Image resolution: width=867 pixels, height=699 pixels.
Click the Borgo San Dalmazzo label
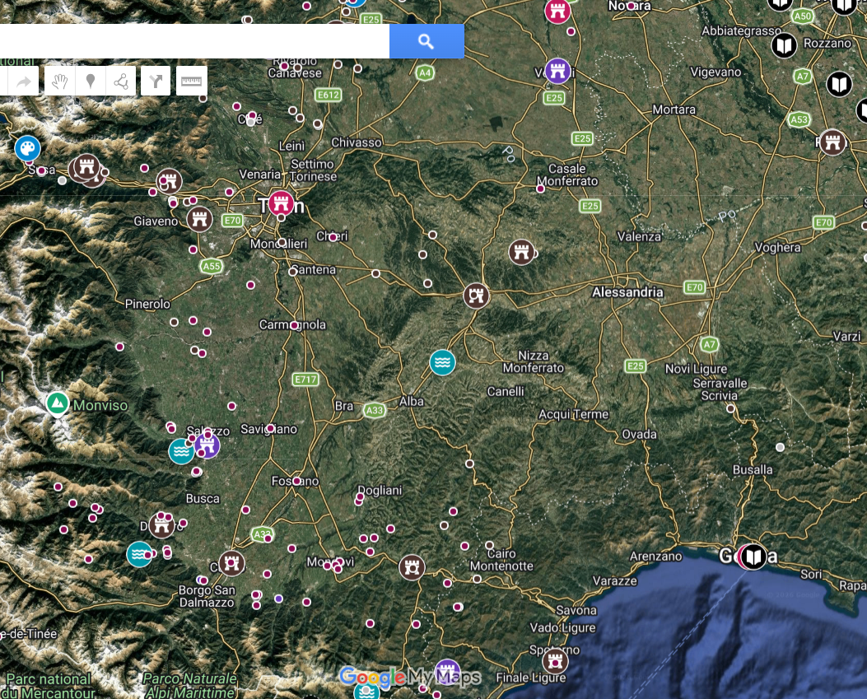click(x=207, y=596)
